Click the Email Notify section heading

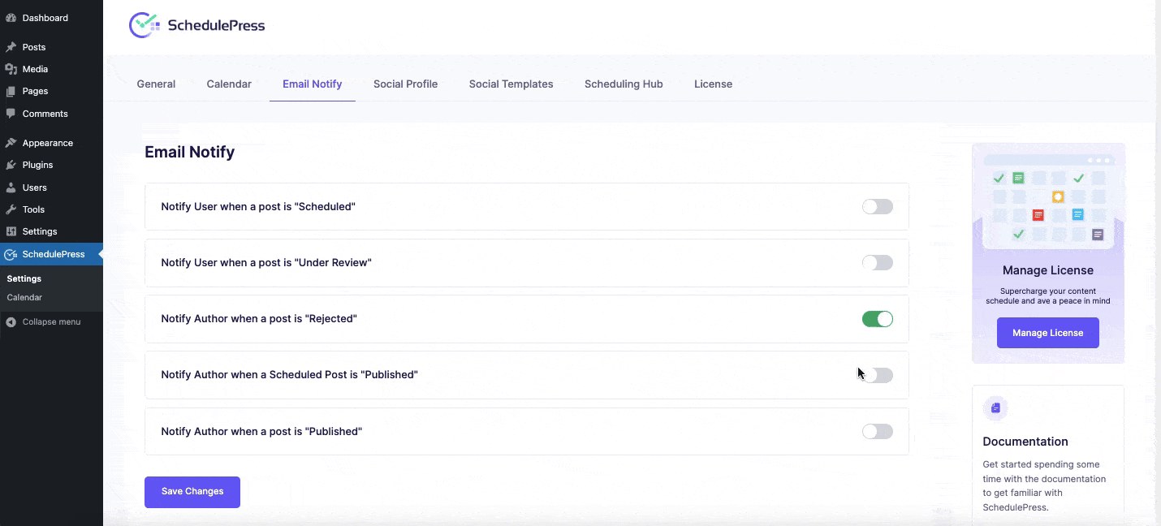(x=189, y=152)
